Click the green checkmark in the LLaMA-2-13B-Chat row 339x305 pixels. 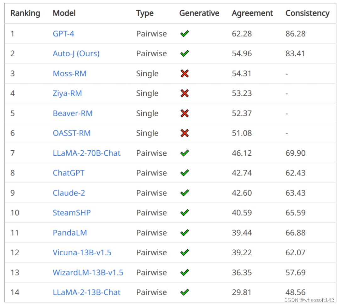coord(185,292)
